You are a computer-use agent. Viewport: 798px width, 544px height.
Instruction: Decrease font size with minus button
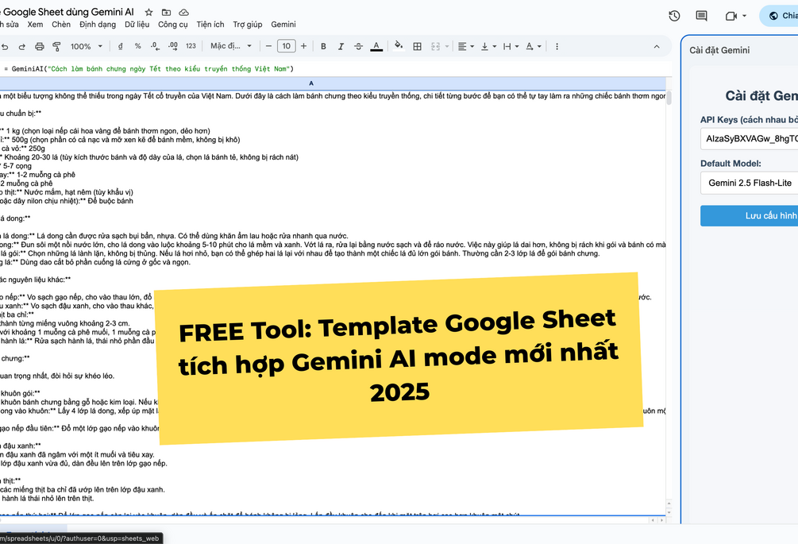point(268,46)
